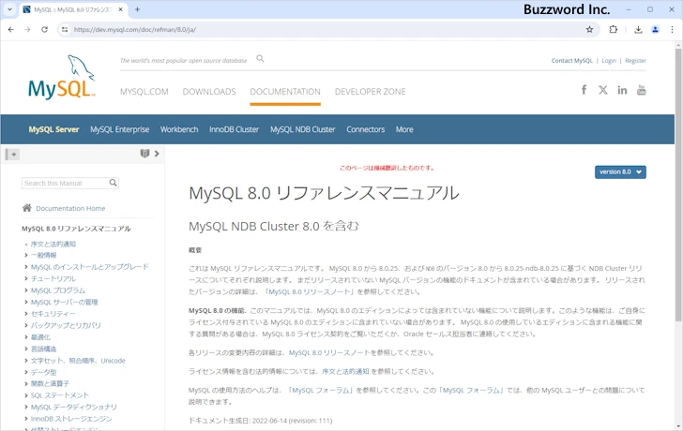Screen dimensions: 683x431
Task: Expand MySQL プログラム tree chevron
Action: coord(26,290)
